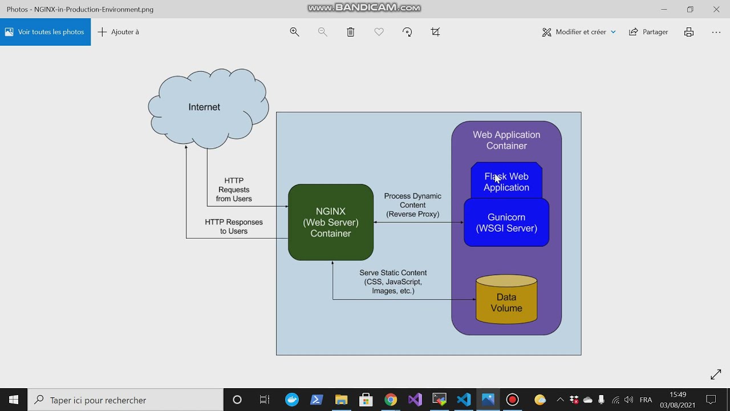Click the zoom in magnifier icon
The width and height of the screenshot is (730, 411).
point(294,32)
